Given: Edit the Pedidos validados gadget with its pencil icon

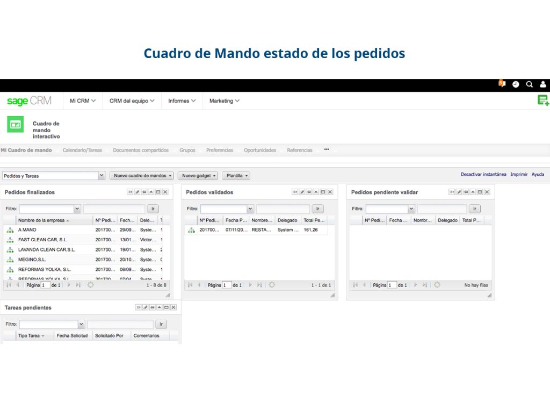Looking at the screenshot, I should 301,192.
